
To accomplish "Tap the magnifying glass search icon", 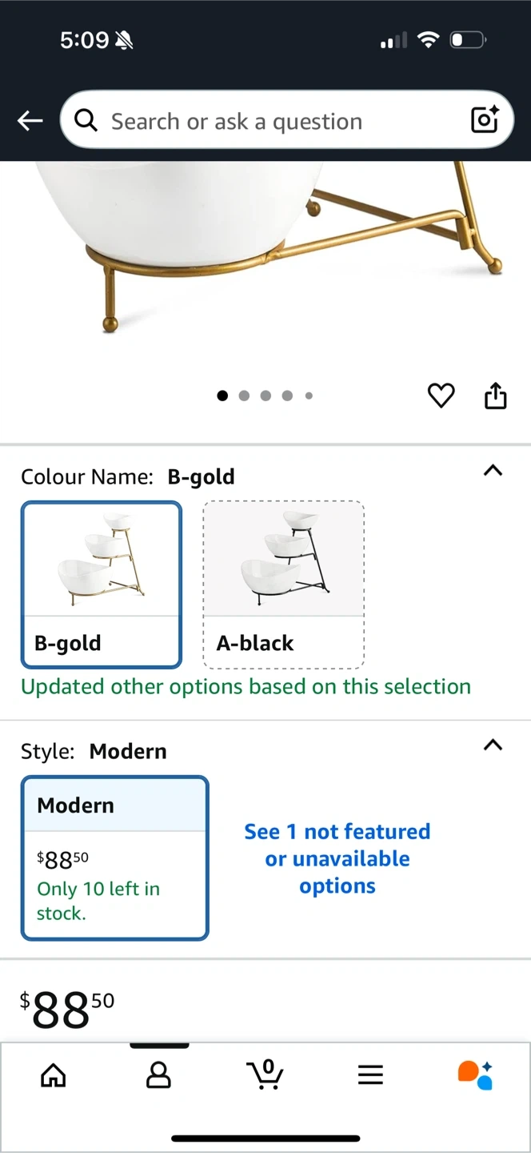I will point(86,120).
